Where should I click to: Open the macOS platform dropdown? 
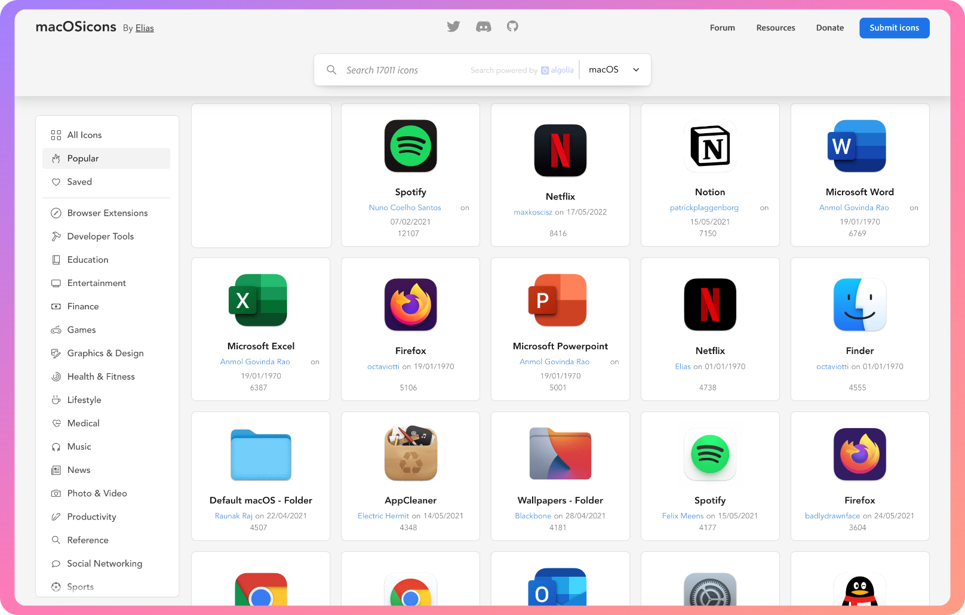[614, 70]
